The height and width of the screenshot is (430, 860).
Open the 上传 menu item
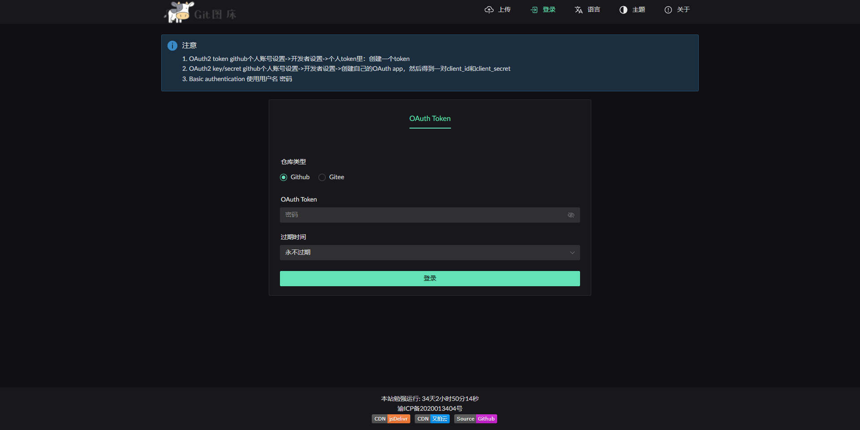tap(498, 10)
